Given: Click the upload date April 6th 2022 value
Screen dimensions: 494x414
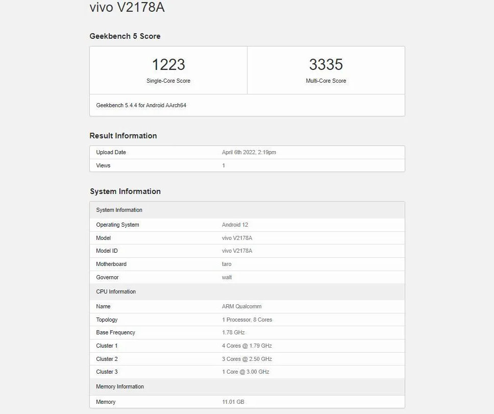Looking at the screenshot, I should [x=249, y=153].
